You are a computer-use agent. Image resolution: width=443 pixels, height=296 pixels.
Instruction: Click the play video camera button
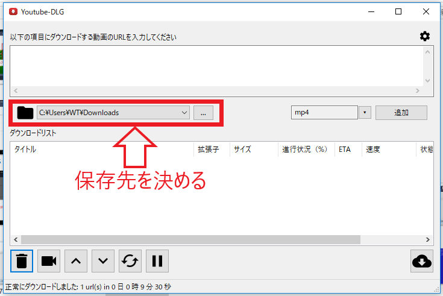point(49,261)
